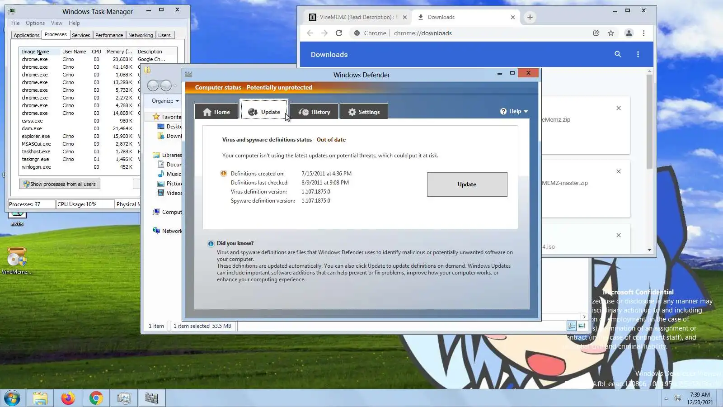Click the Defender info icon beside Did you know
Screen dimensions: 723x407
coord(211,244)
